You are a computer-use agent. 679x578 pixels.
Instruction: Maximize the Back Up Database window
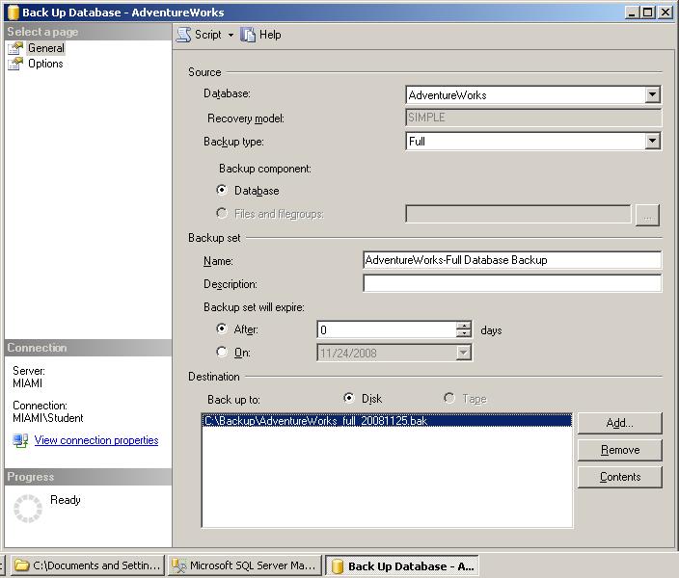(648, 13)
